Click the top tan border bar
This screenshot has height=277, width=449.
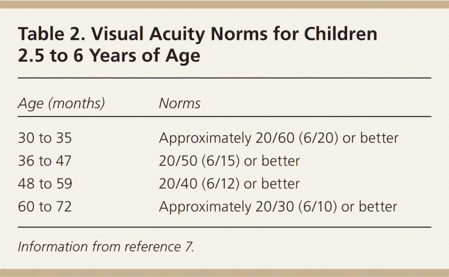pos(224,4)
